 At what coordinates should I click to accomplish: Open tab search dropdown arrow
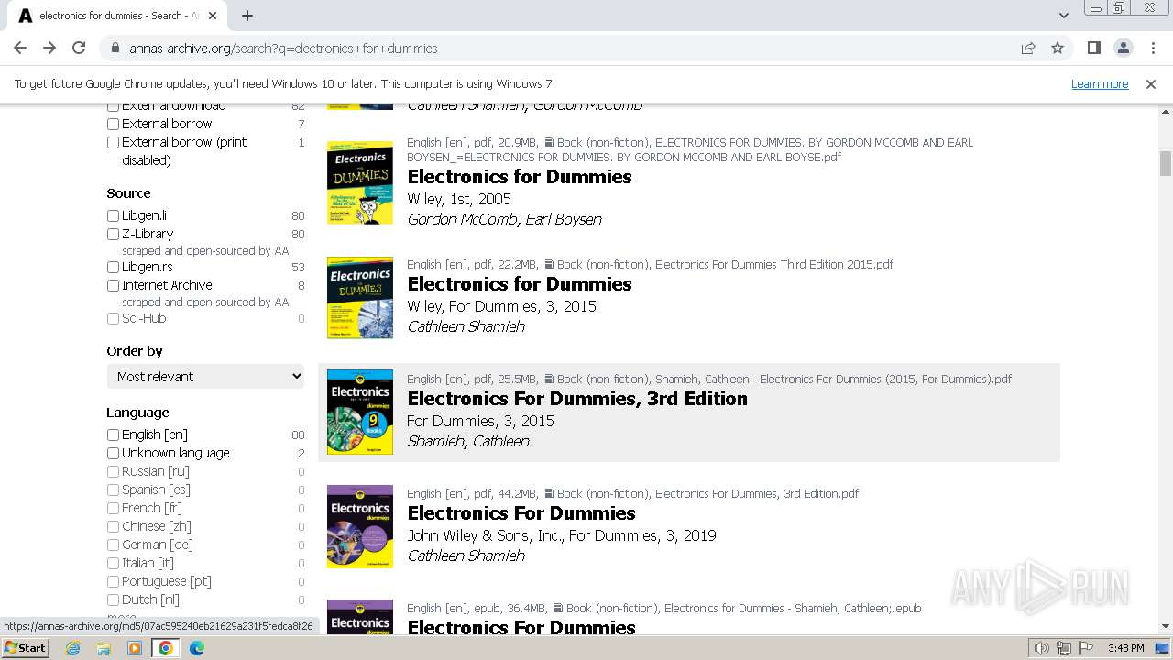coord(1063,16)
